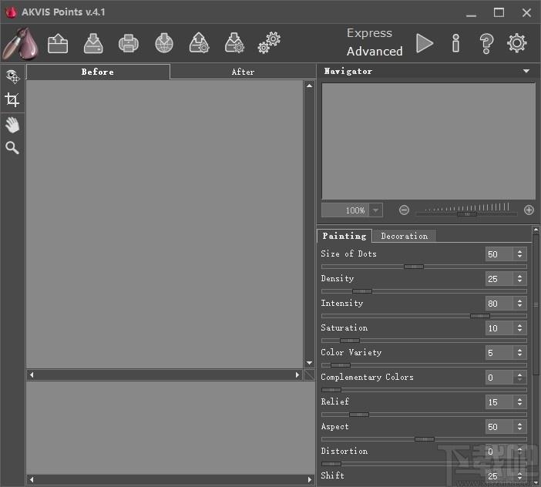Save the image with the save icon
This screenshot has width=541, height=487.
click(x=93, y=43)
